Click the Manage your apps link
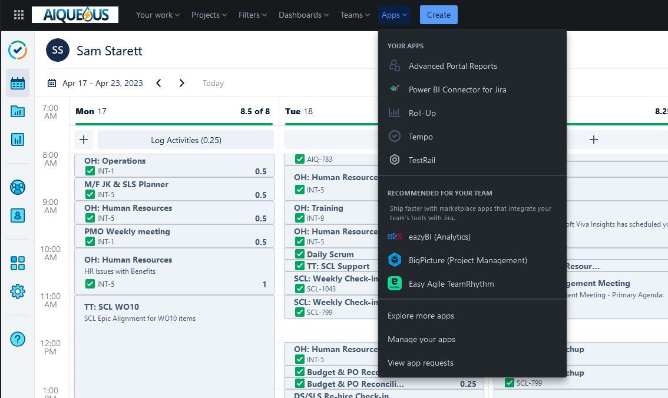The height and width of the screenshot is (398, 668). 421,339
